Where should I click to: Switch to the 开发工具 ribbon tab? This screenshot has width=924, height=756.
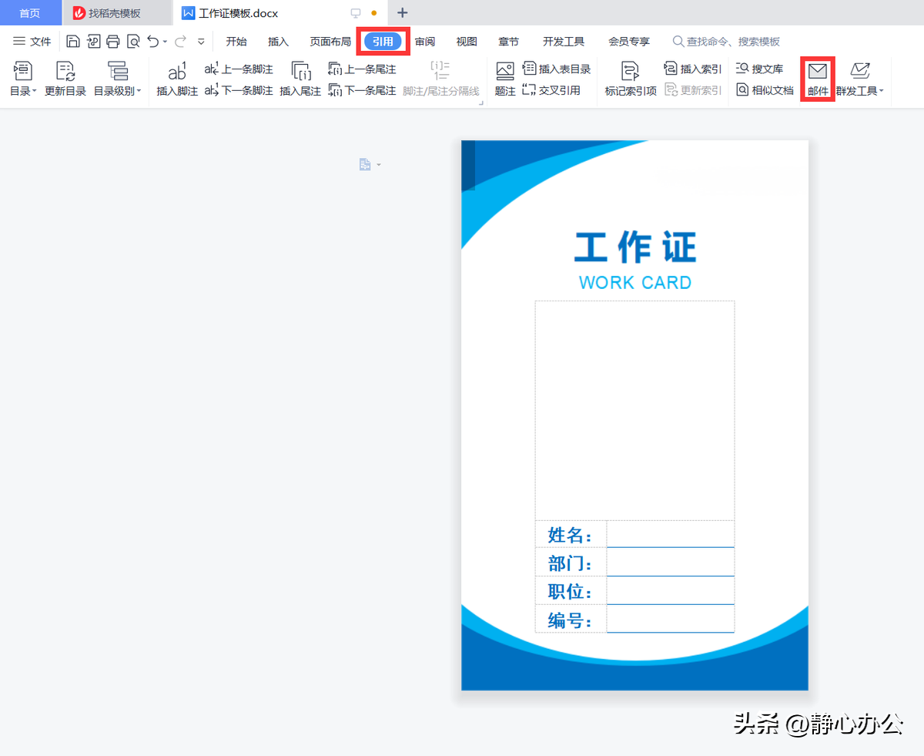coord(564,42)
